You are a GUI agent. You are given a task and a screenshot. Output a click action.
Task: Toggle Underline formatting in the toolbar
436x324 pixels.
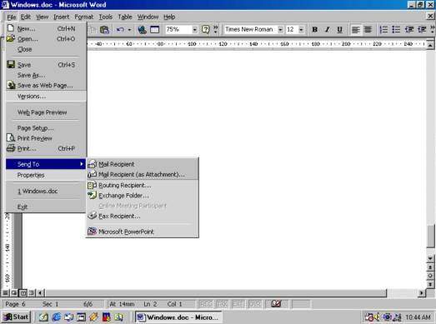tap(339, 29)
